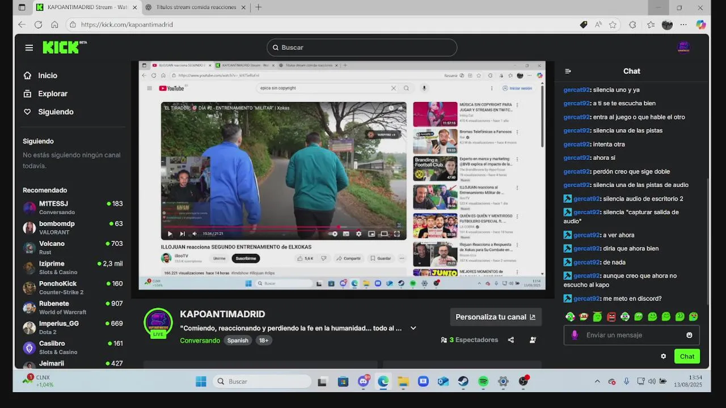Image resolution: width=726 pixels, height=408 pixels.
Task: Toggle the microphone icon in system tray
Action: pyautogui.click(x=626, y=381)
